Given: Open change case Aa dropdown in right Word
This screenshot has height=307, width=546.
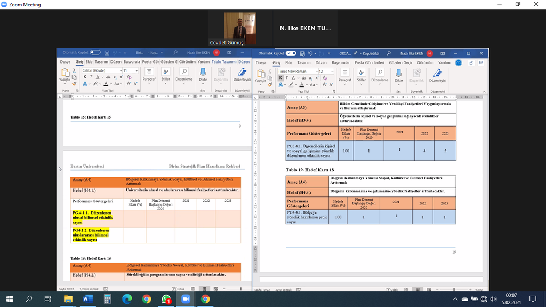Looking at the screenshot, I should click(314, 85).
